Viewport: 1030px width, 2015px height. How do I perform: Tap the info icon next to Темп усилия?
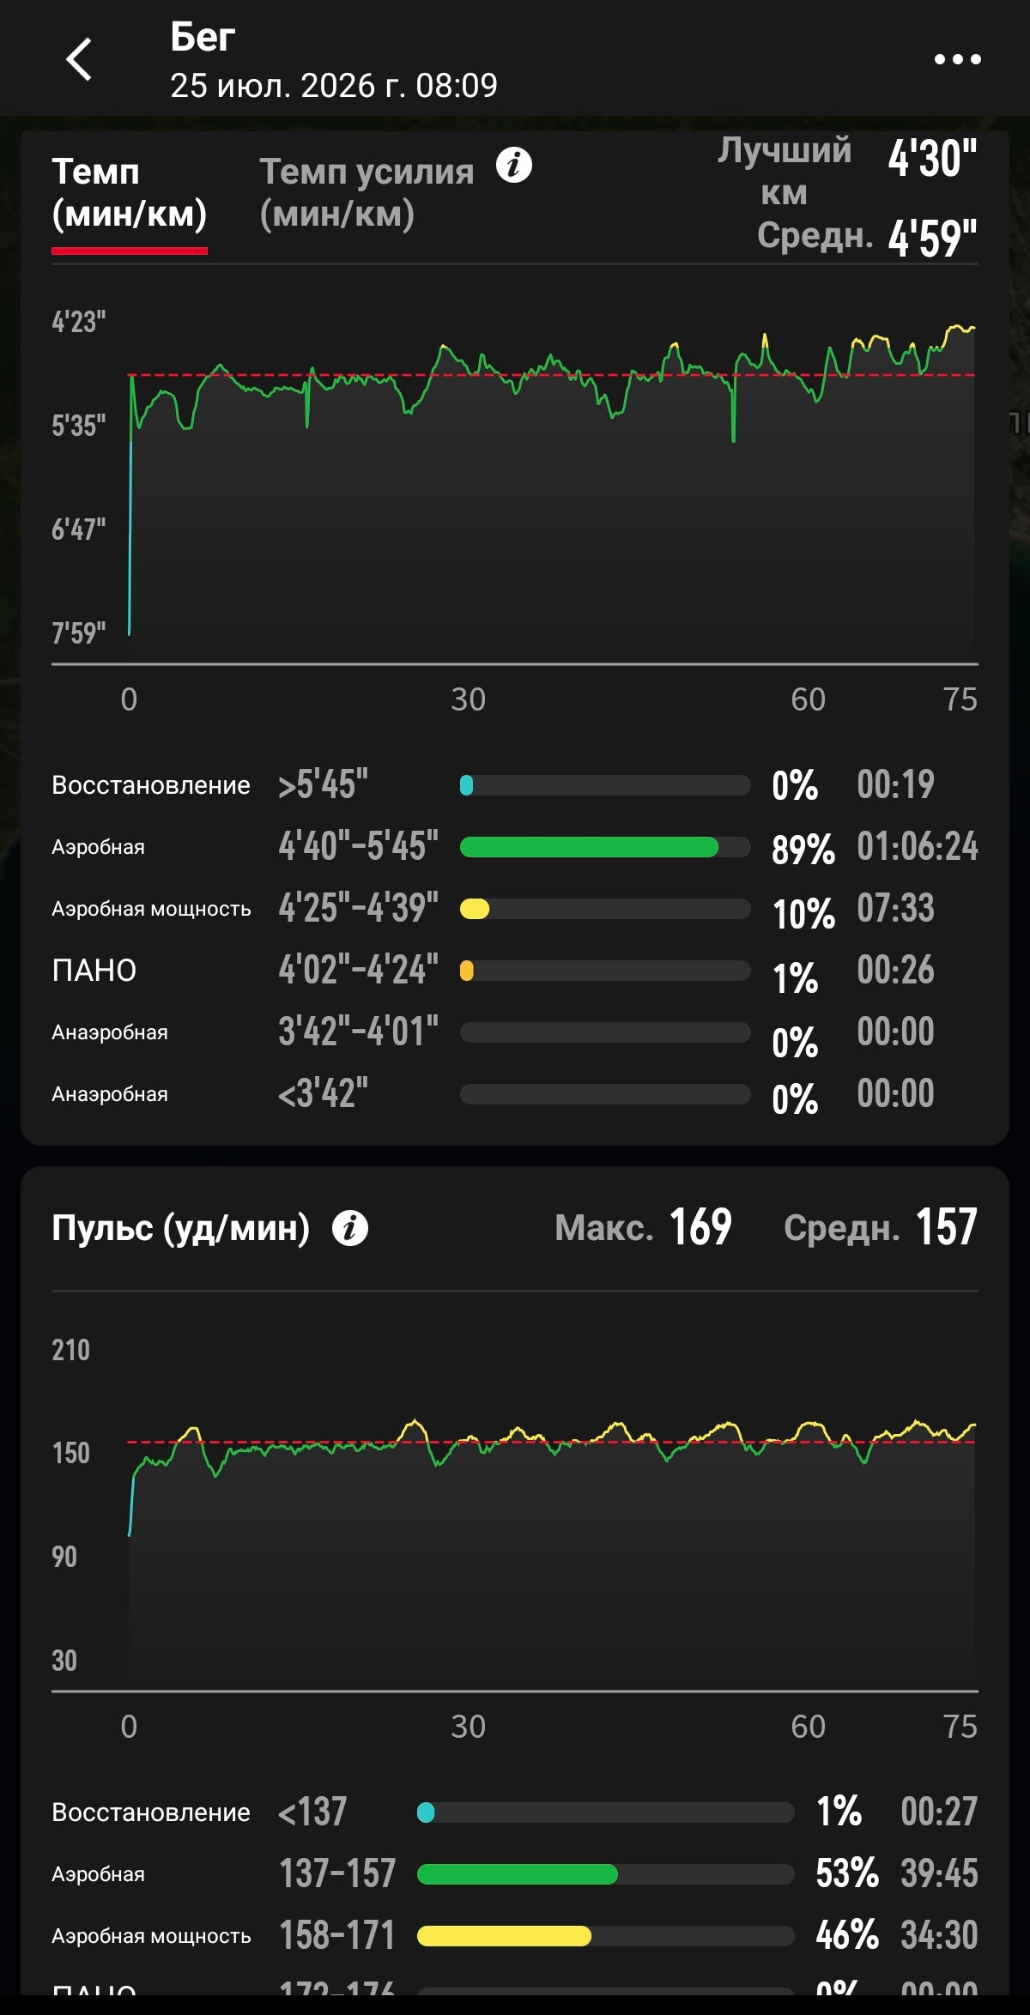click(x=514, y=165)
